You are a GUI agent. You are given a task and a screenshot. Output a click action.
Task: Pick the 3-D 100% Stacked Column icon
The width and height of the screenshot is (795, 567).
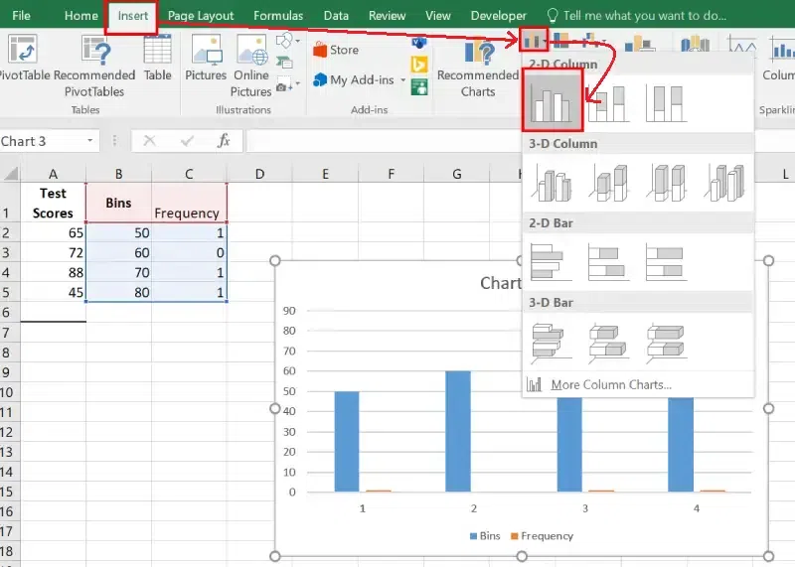pos(666,183)
